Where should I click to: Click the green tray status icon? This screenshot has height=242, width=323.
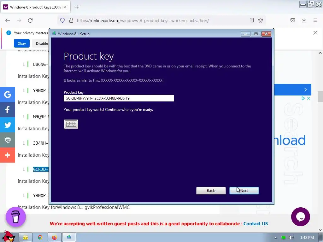pos(284,238)
